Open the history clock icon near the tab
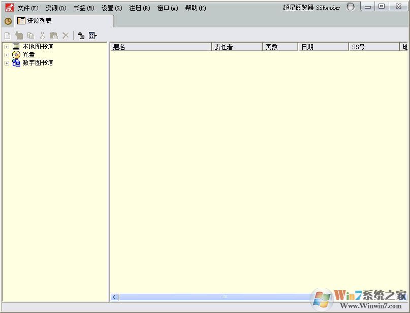The width and height of the screenshot is (410, 313). point(8,21)
